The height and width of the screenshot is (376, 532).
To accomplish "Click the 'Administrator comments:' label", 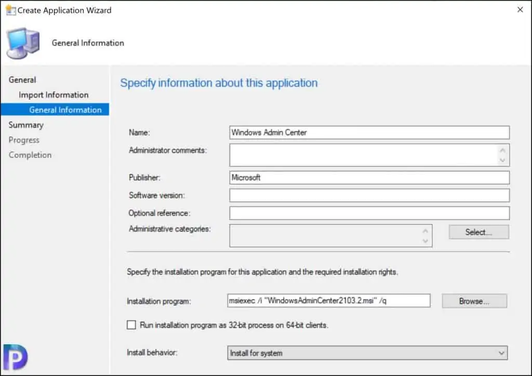I will pyautogui.click(x=168, y=150).
